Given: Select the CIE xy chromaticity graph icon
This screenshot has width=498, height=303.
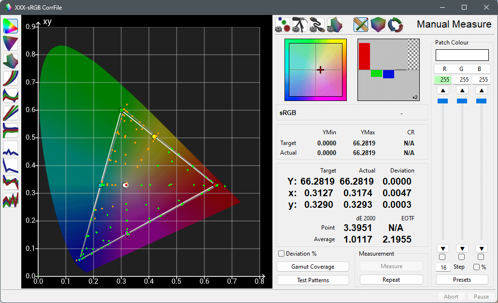Looking at the screenshot, I should [11, 26].
